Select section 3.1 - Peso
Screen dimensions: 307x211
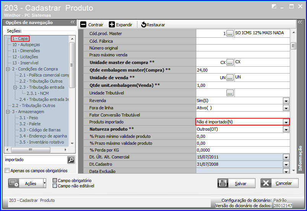tap(29, 118)
